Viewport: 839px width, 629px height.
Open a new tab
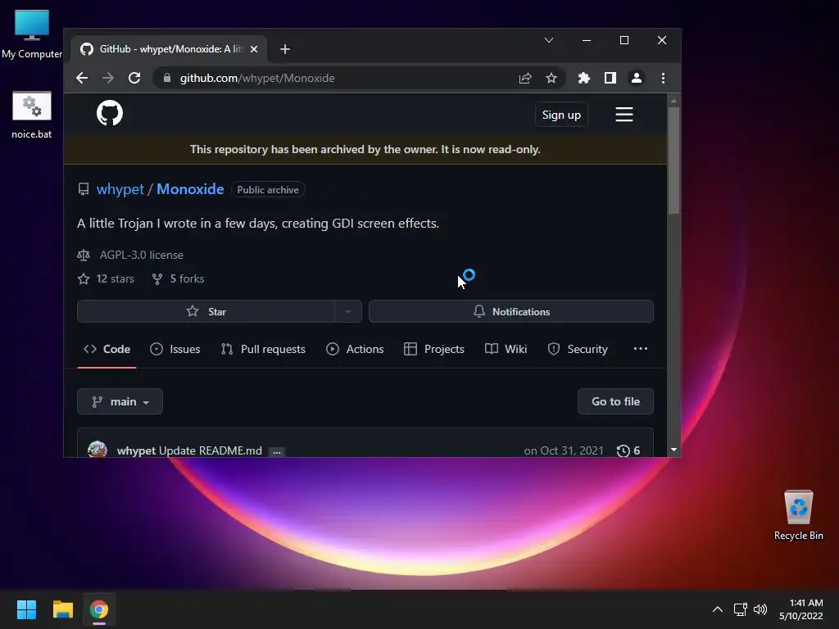click(x=285, y=49)
